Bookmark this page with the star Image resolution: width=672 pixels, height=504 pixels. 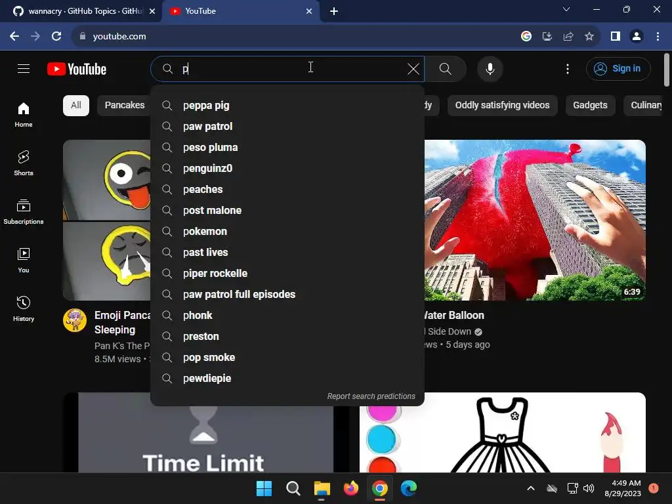[589, 37]
